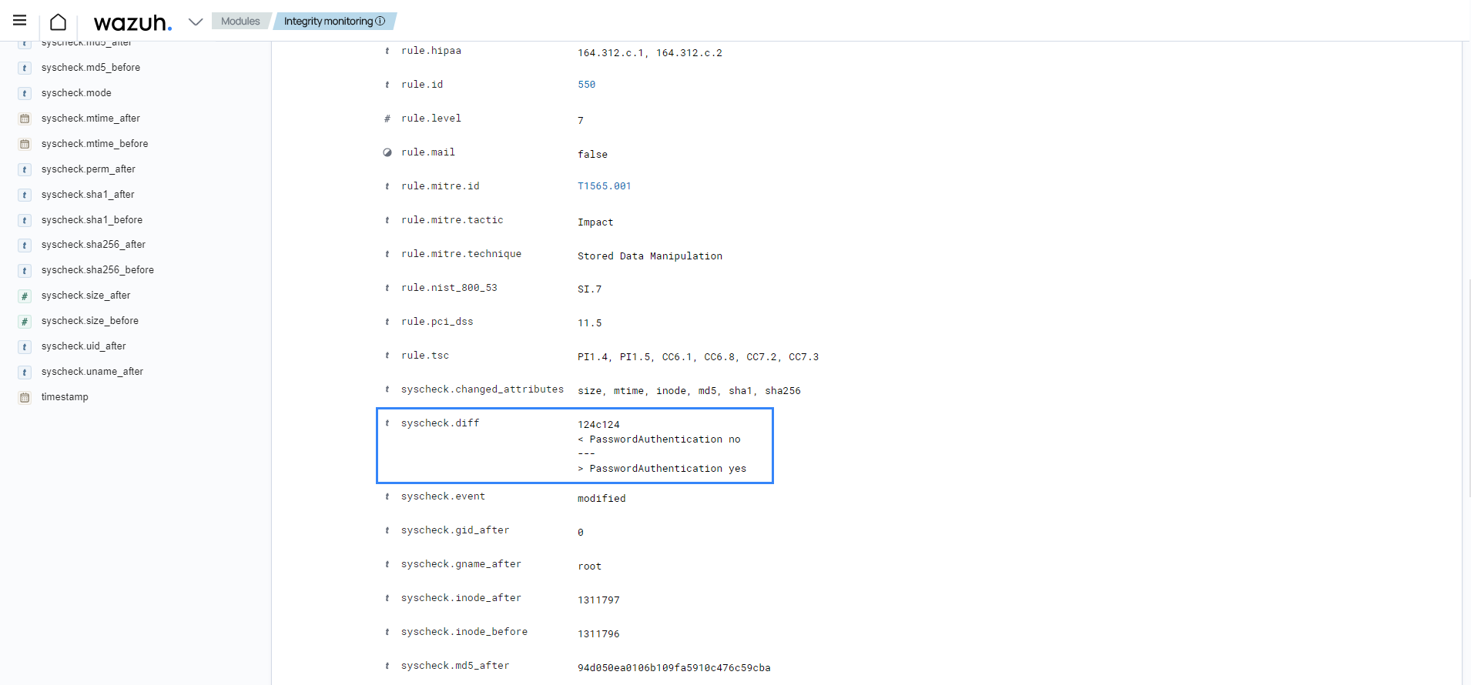
Task: Select the syscheck.size_before field
Action: click(90, 321)
